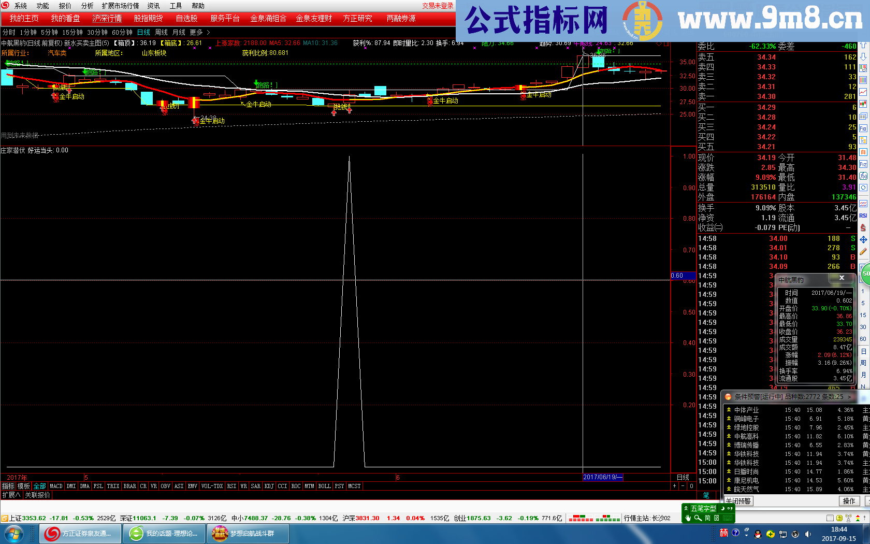Select 60 minute period in side list
The height and width of the screenshot is (544, 870).
pyautogui.click(x=863, y=339)
